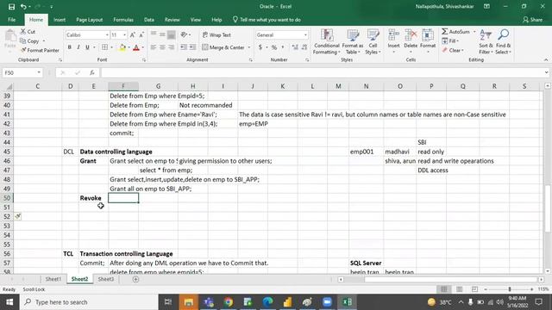Click the insert function fx icon

point(92,72)
